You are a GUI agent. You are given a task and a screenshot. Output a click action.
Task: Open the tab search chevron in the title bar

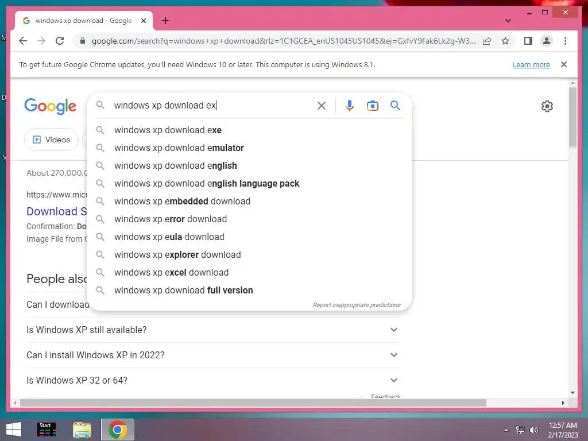click(508, 21)
